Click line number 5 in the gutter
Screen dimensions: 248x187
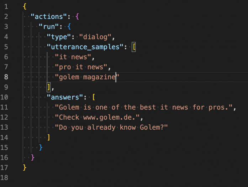click(x=6, y=47)
